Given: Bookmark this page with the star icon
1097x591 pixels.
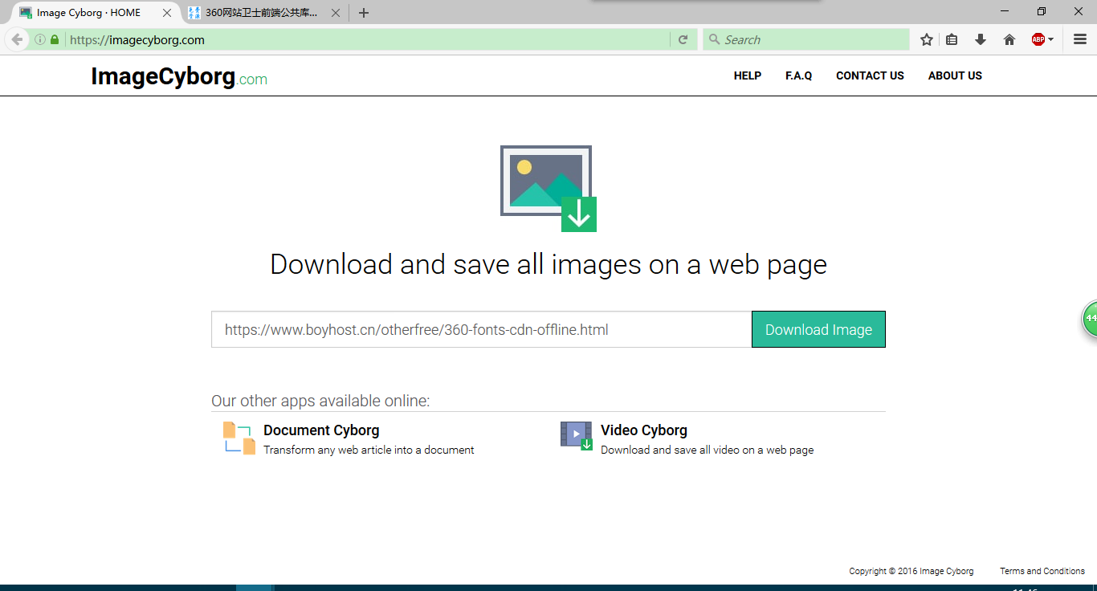Looking at the screenshot, I should tap(927, 39).
